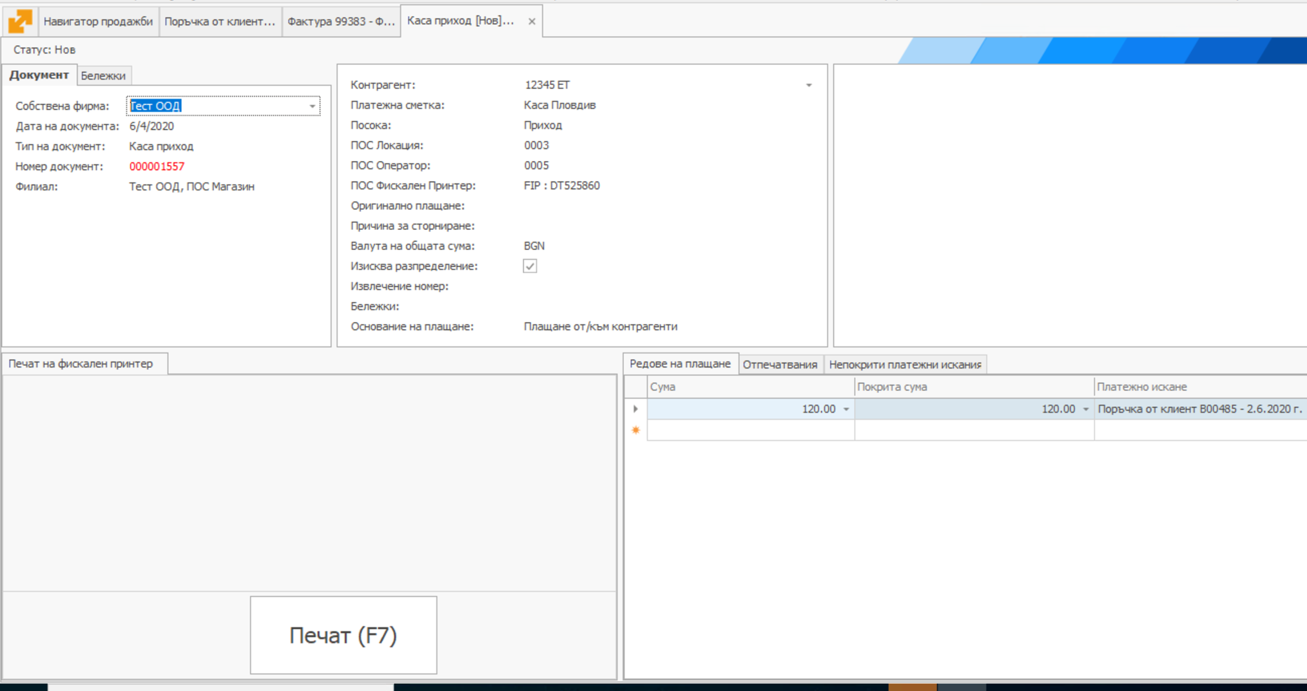
Task: Switch to Навигатор продажби tab
Action: coord(98,21)
